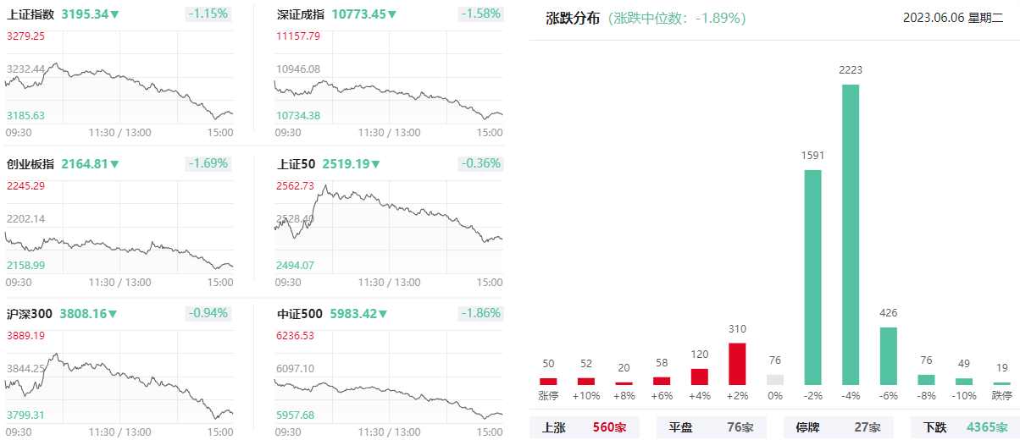Click the 上证指数 down arrow indicator
The height and width of the screenshot is (440, 1020).
[x=115, y=14]
